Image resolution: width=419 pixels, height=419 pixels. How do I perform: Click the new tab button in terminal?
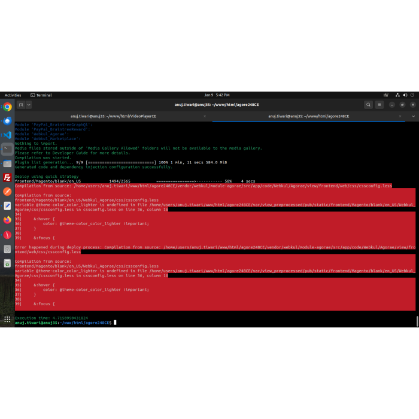click(20, 105)
